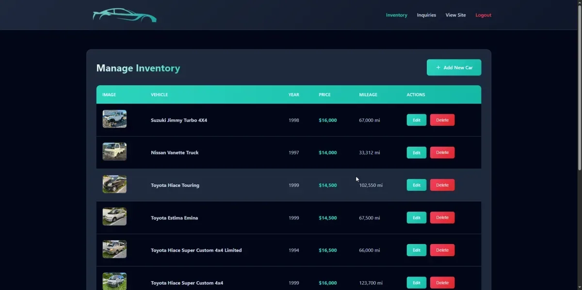Click the Toyota Hiace Touring thumbnail
The height and width of the screenshot is (290, 582).
click(114, 184)
